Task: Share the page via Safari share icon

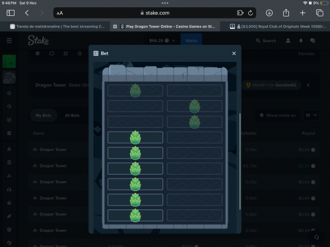Action: tap(286, 13)
